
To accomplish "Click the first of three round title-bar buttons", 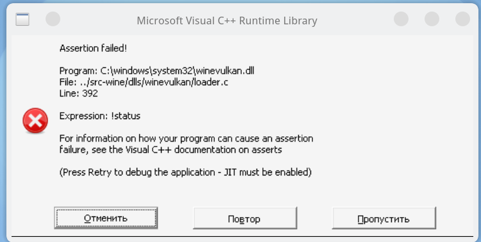I will (401, 19).
